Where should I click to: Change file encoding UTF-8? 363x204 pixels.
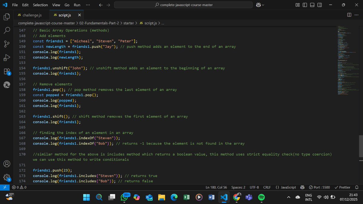coord(254,187)
